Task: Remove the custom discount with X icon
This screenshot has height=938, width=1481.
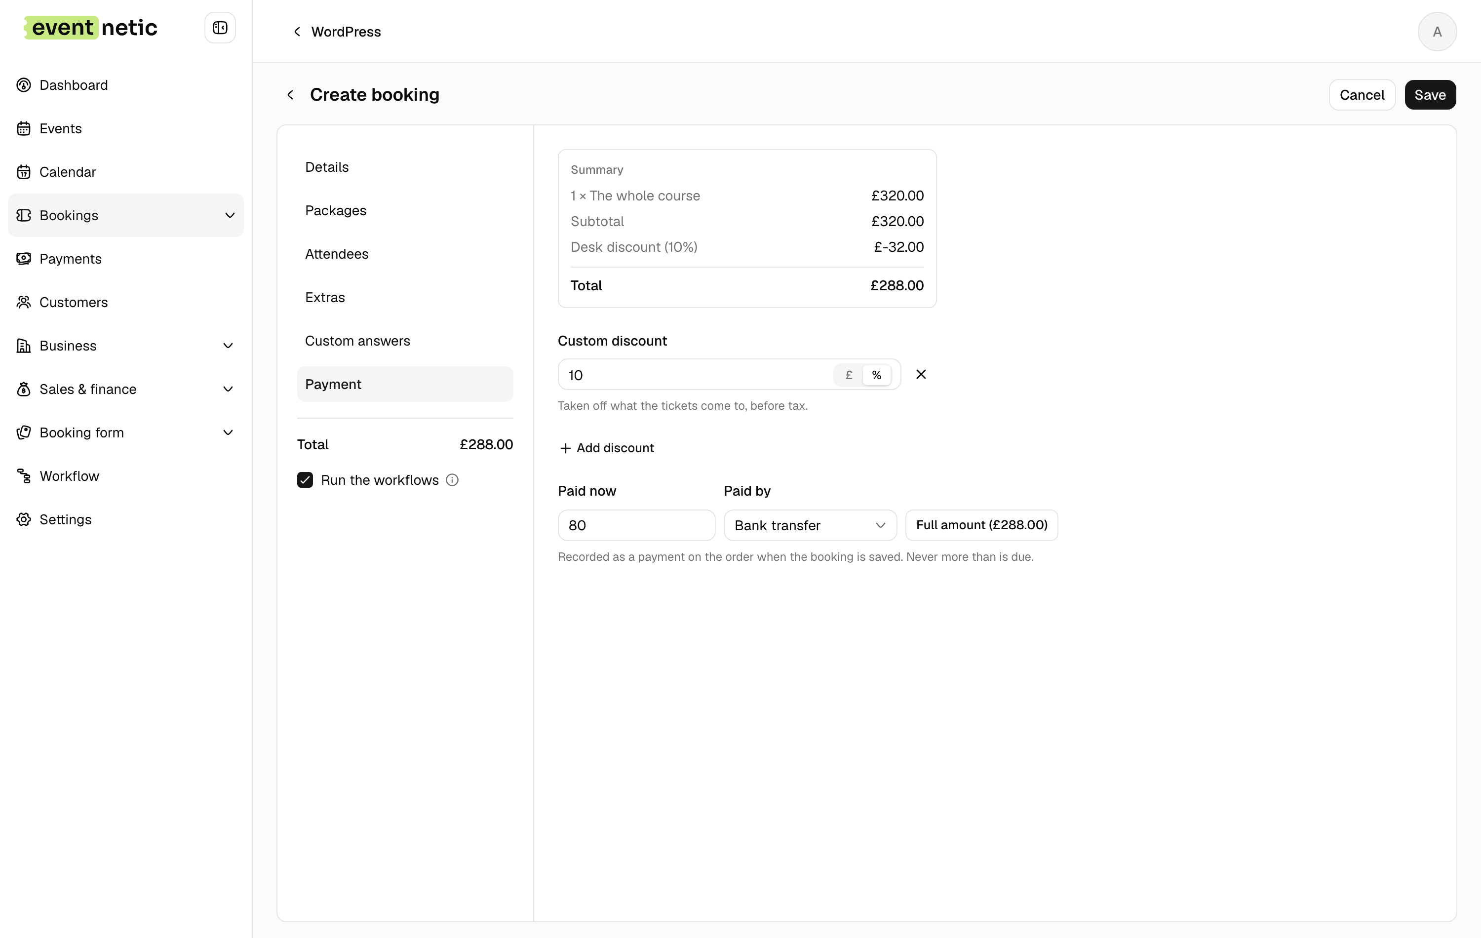Action: coord(921,374)
